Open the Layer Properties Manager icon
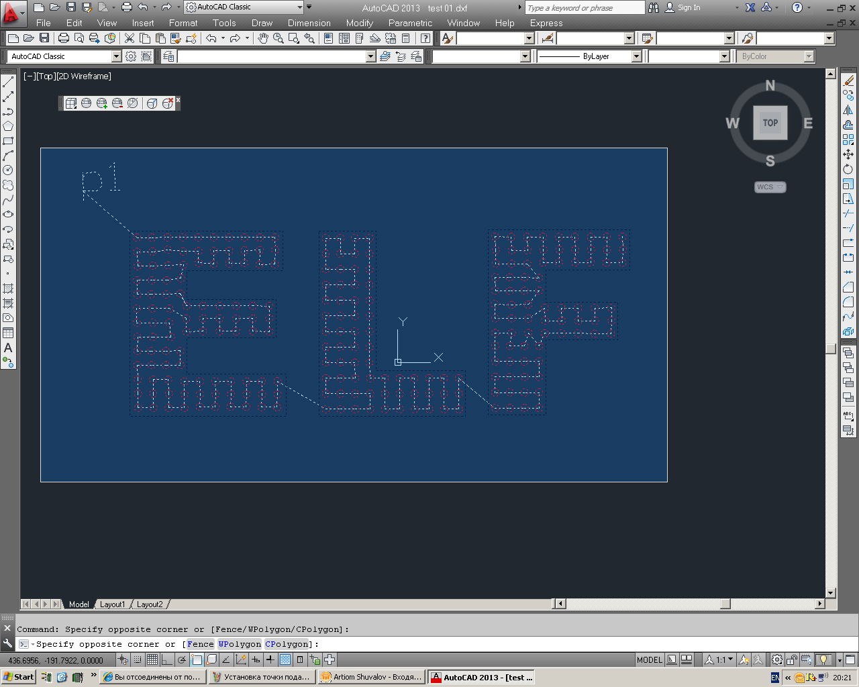This screenshot has height=687, width=859. pos(168,56)
